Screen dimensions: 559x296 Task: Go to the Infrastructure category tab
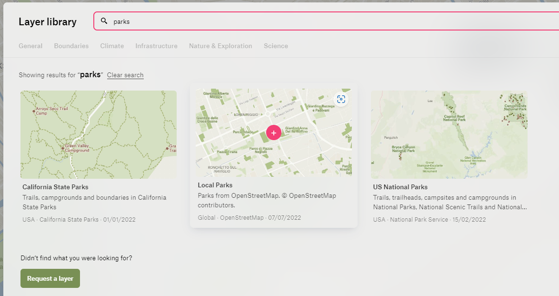(156, 46)
